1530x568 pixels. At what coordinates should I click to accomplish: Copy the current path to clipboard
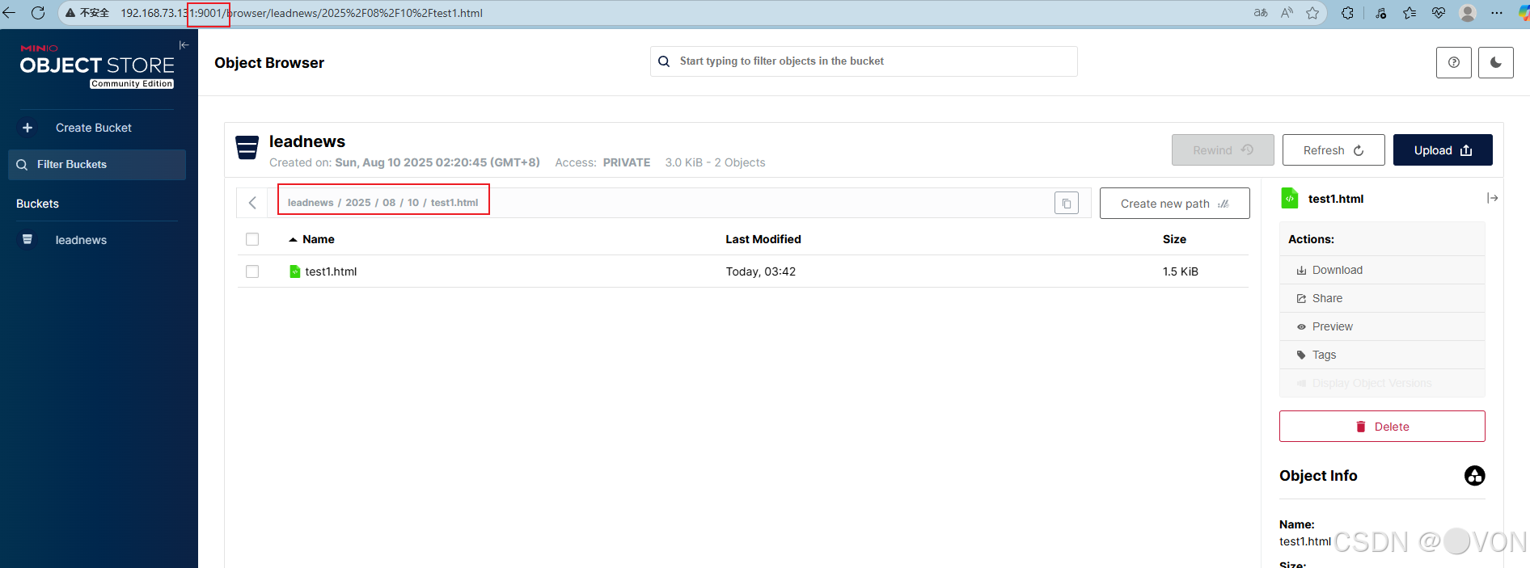coord(1067,204)
